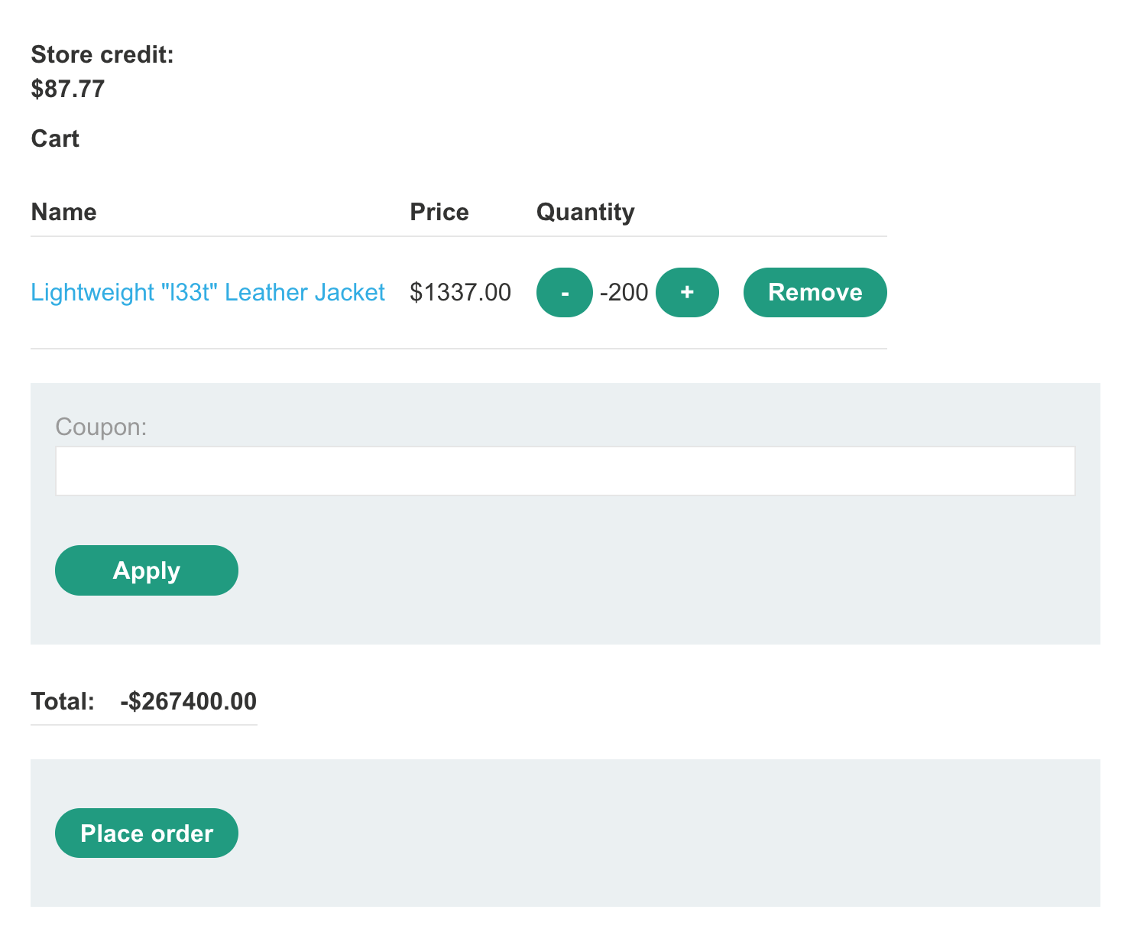The image size is (1131, 942).
Task: Click the $87.77 store credit amount
Action: pos(68,89)
